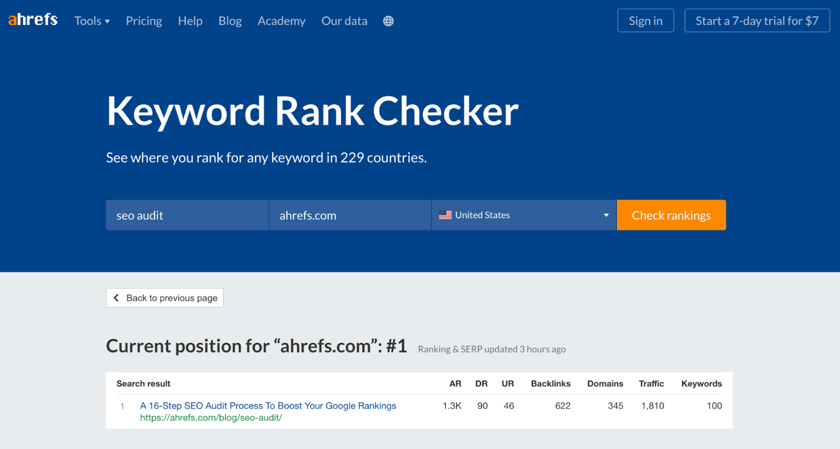840x449 pixels.
Task: Click the Check rankings button
Action: coord(671,215)
